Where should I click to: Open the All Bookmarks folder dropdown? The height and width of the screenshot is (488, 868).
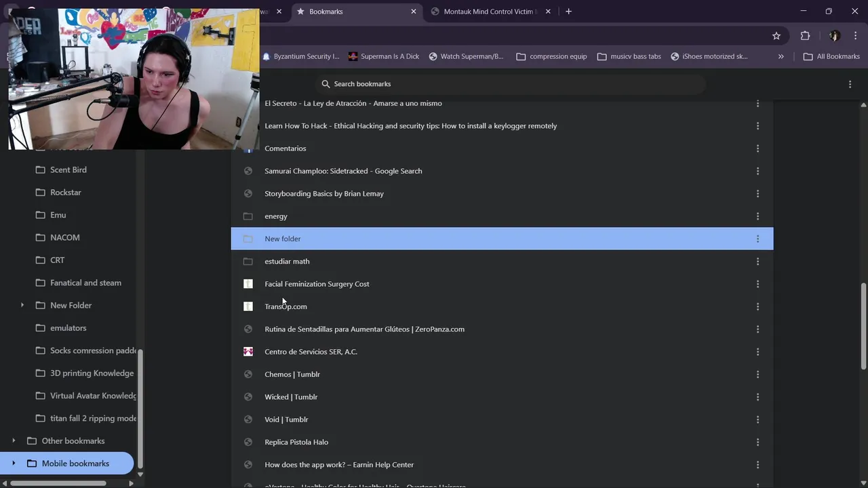831,56
